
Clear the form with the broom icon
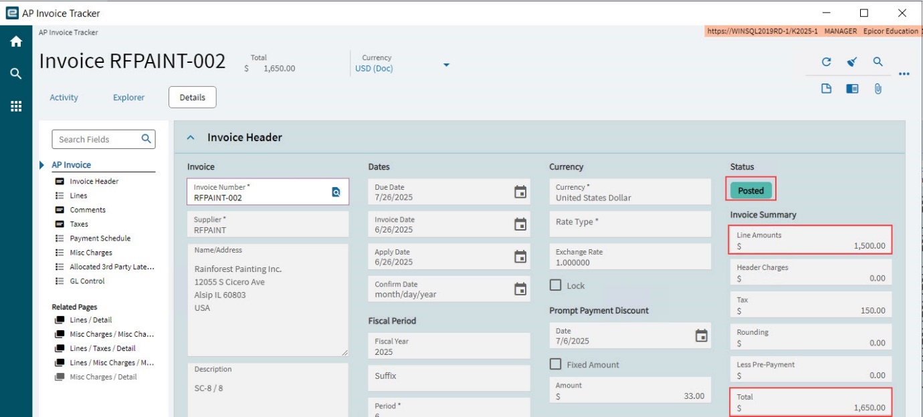[x=852, y=61]
